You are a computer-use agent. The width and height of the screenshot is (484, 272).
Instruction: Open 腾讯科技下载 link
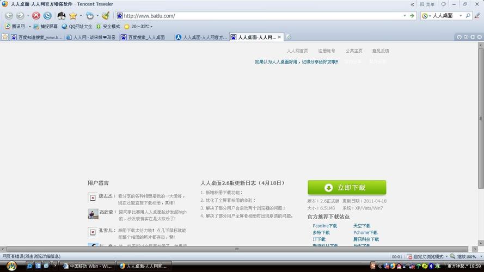[x=366, y=239]
